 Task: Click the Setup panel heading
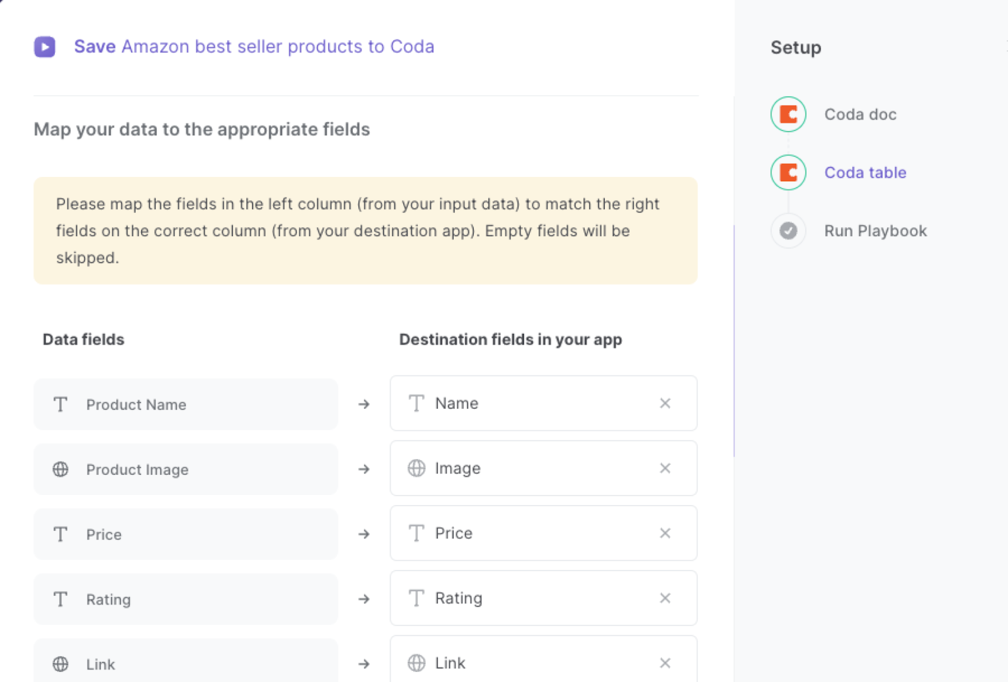(796, 48)
